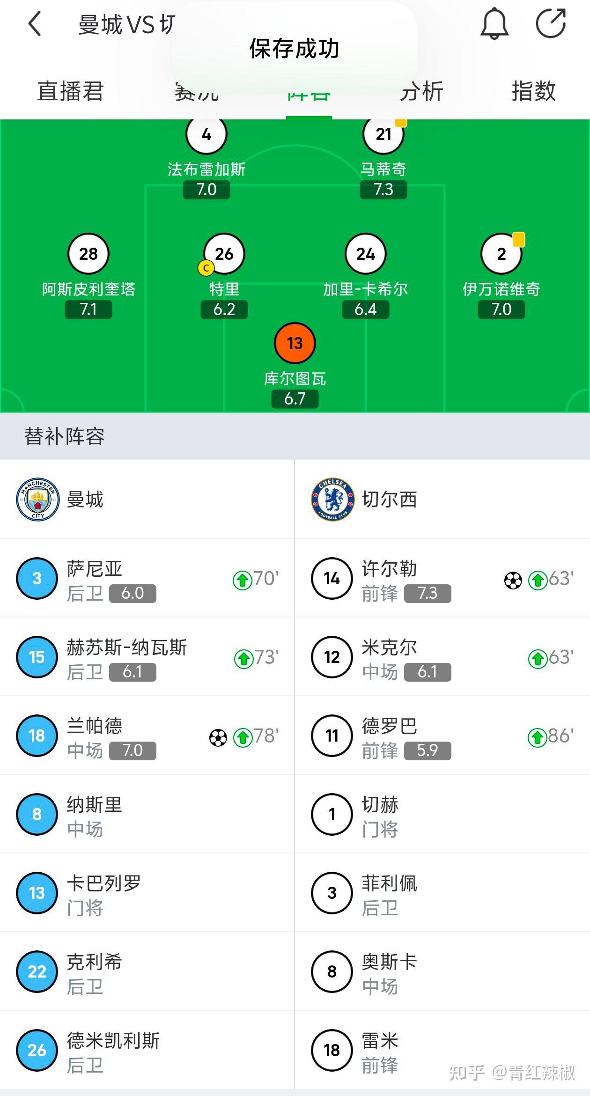Screen dimensions: 590x1096
Task: Open the Manchester City crest
Action: click(38, 500)
